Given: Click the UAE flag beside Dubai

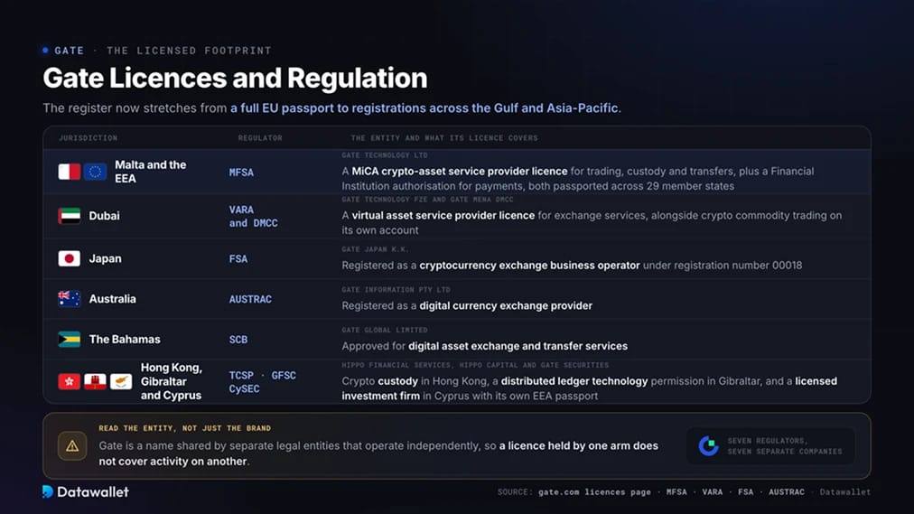Looking at the screenshot, I should (x=70, y=216).
